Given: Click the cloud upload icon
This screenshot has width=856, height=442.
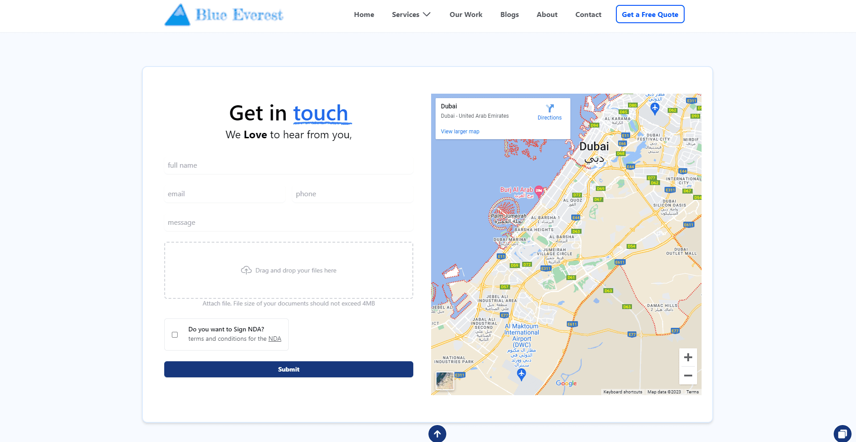Looking at the screenshot, I should click(x=246, y=270).
